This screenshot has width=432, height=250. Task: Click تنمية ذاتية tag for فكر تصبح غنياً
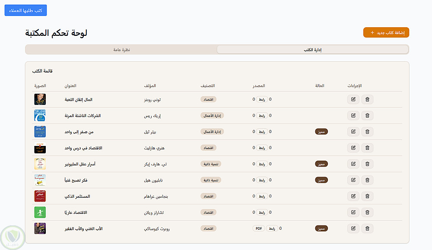[211, 180]
